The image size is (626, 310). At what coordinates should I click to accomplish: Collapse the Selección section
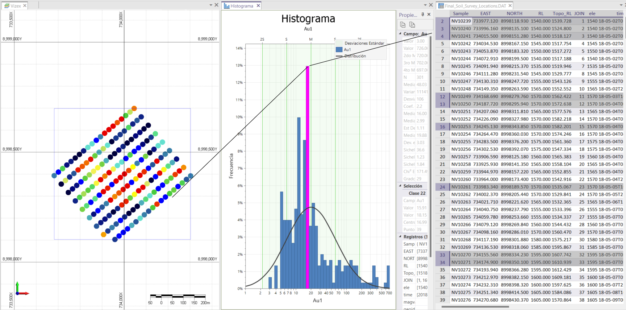tap(400, 186)
